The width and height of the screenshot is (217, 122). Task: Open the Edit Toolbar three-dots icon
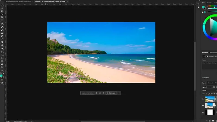point(2,70)
